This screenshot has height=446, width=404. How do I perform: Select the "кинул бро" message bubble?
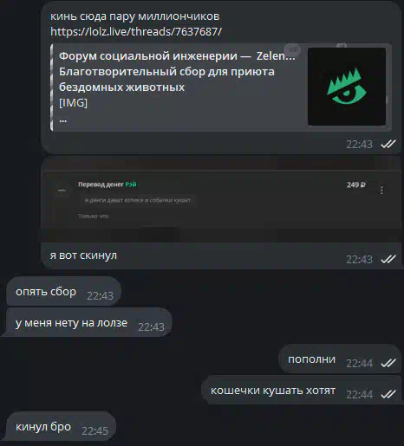pos(61,427)
